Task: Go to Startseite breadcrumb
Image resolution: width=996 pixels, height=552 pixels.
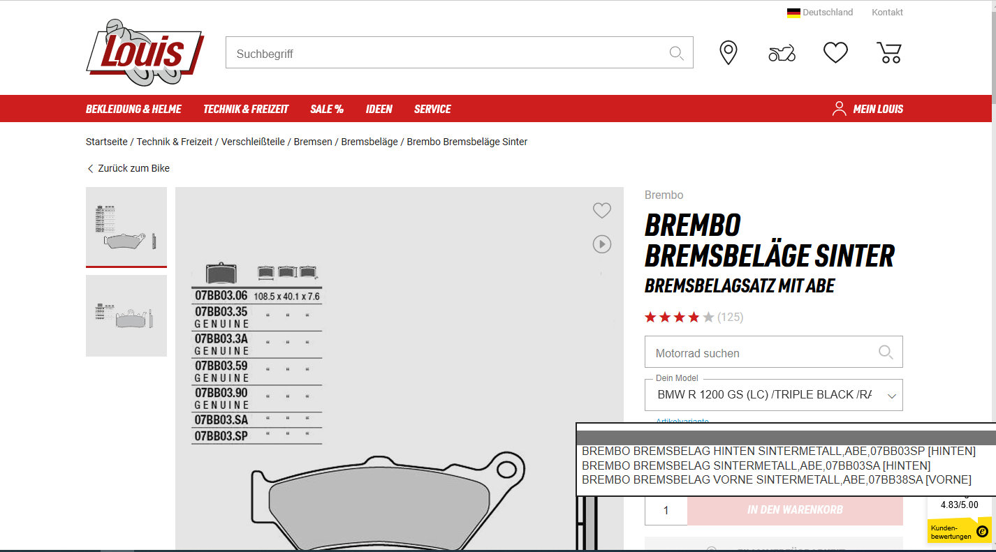Action: point(107,142)
